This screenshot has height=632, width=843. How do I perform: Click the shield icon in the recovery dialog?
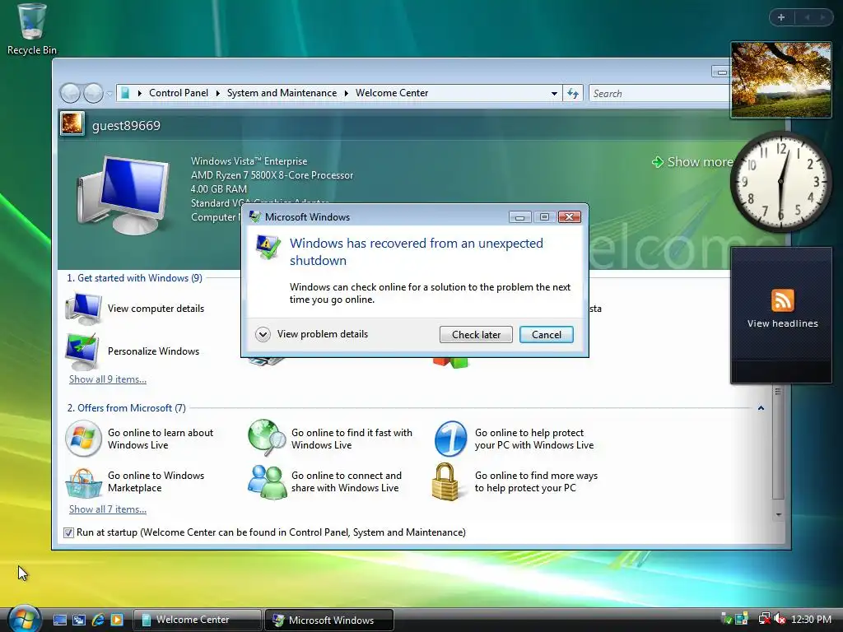pos(268,247)
